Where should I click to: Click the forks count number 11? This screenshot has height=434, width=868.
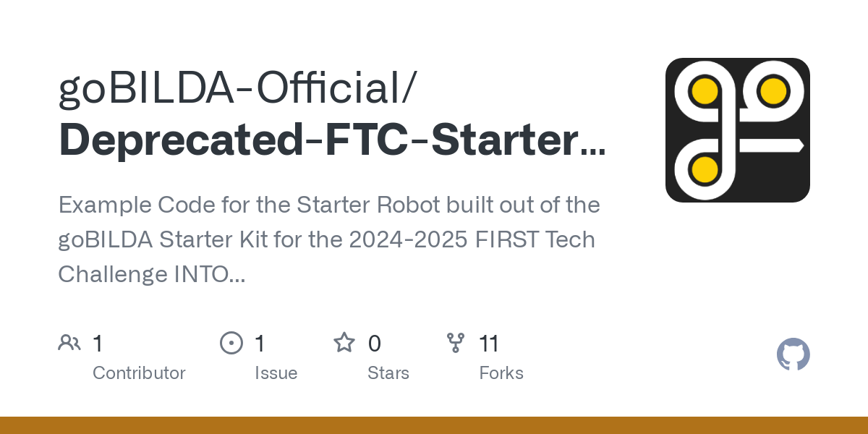[489, 344]
